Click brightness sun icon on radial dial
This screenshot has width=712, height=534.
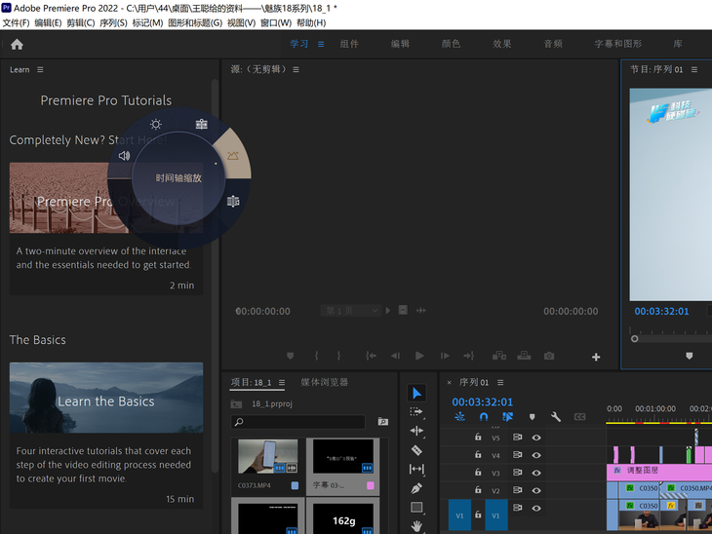tap(156, 125)
